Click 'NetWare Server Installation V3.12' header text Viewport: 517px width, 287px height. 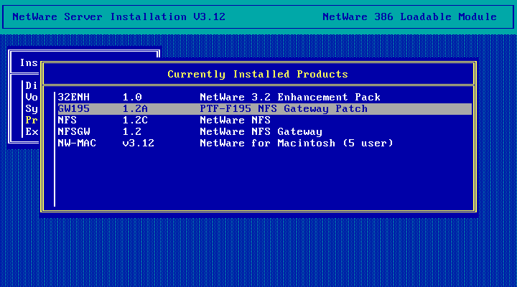point(118,17)
